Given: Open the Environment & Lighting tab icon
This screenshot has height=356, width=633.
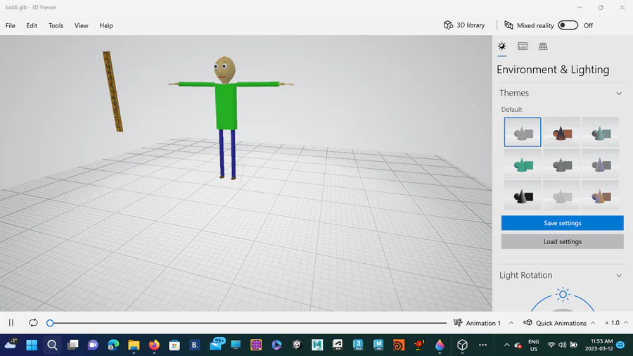Looking at the screenshot, I should click(501, 46).
